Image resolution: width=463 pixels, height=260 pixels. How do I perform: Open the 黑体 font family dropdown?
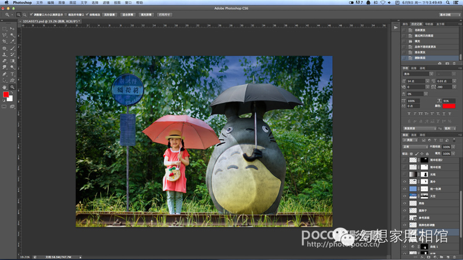click(x=431, y=74)
